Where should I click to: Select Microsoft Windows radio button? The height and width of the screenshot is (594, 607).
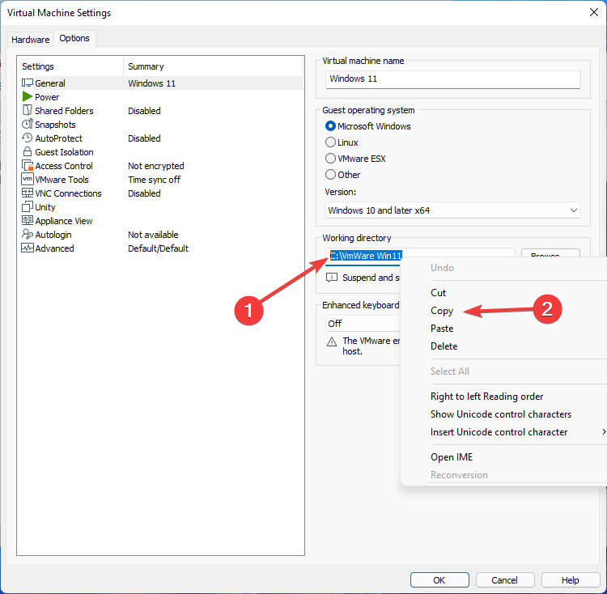click(330, 126)
